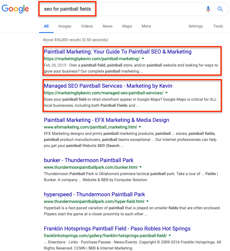Expand arrow next to marketingbykevin.com/paintball-marketing URL
Viewport: 230px width, 251px height.
pos(143,59)
